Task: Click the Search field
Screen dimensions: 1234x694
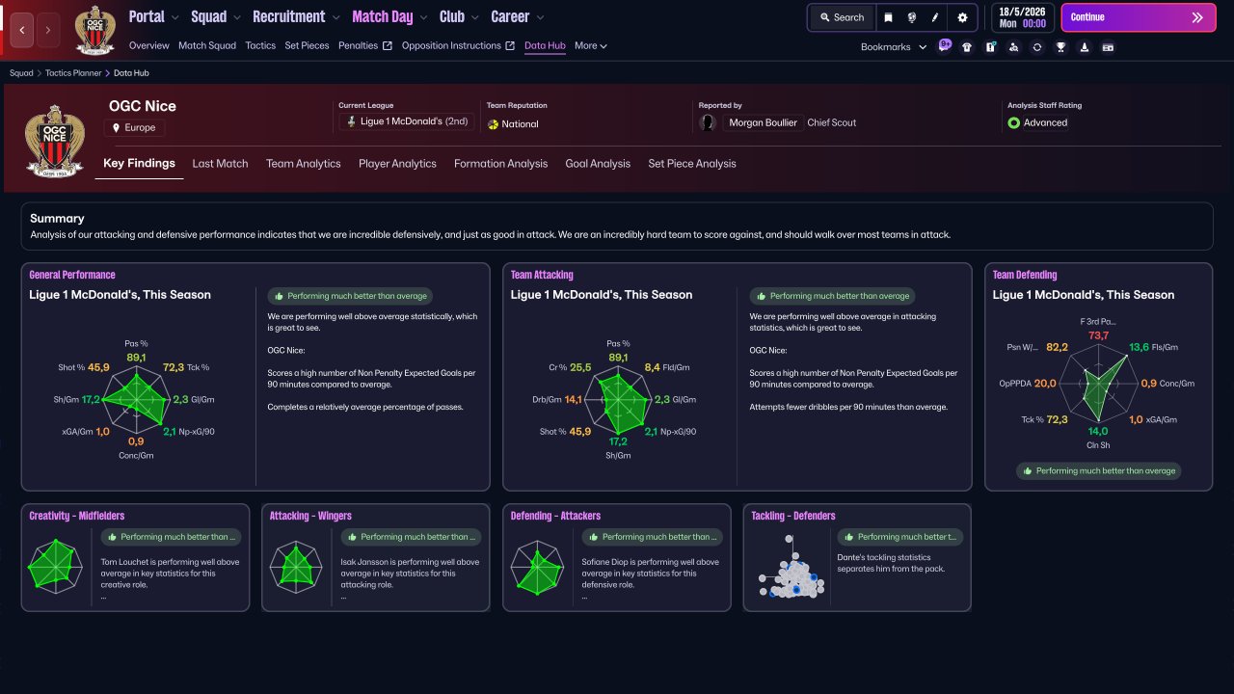Action: pyautogui.click(x=842, y=17)
